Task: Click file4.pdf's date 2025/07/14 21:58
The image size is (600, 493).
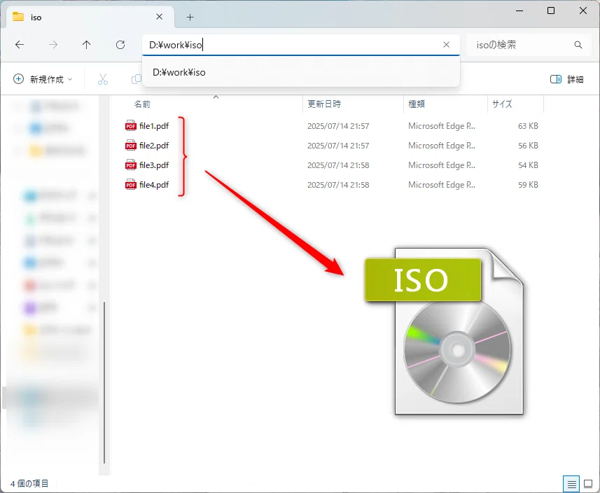Action: (338, 184)
